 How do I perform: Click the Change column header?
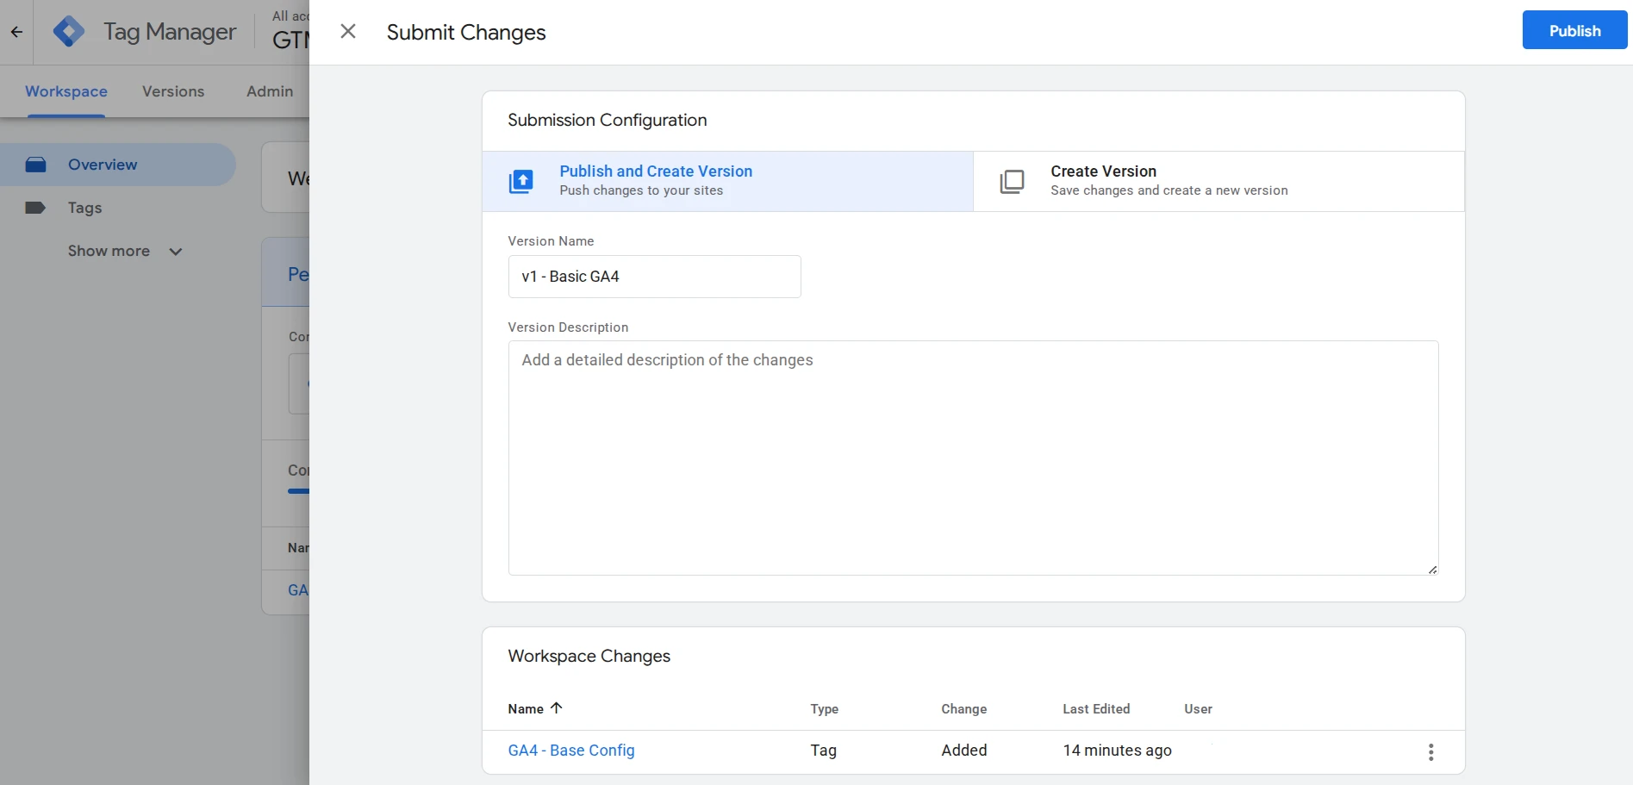click(963, 709)
